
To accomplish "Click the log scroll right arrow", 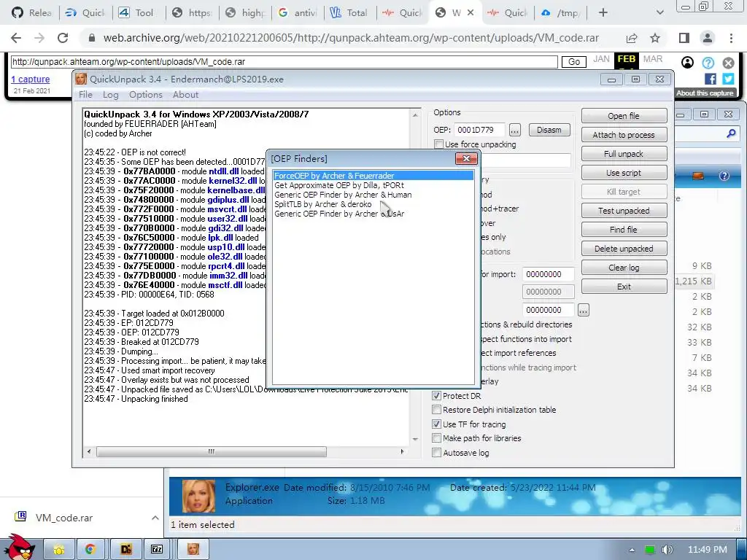I will pos(402,451).
